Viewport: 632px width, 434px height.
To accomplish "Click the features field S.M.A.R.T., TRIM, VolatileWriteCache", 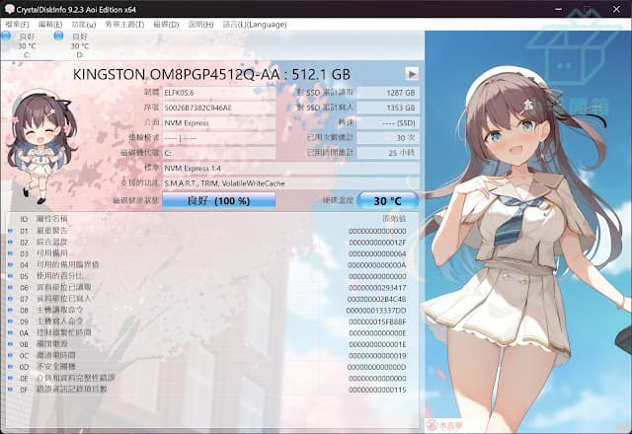I will 290,183.
